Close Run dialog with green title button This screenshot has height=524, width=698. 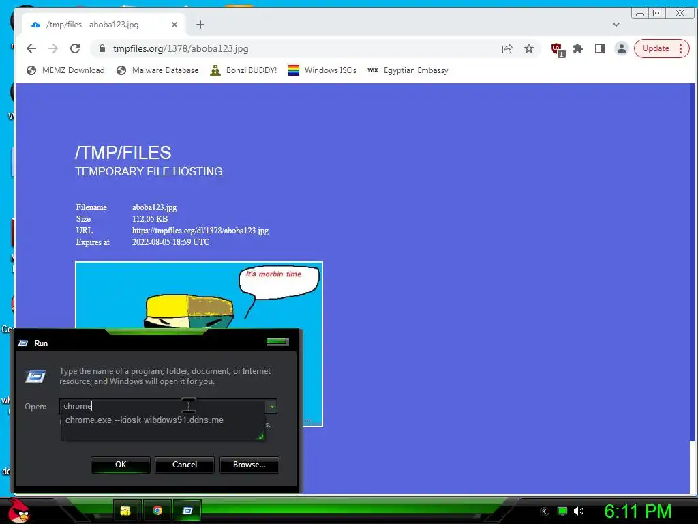277,342
